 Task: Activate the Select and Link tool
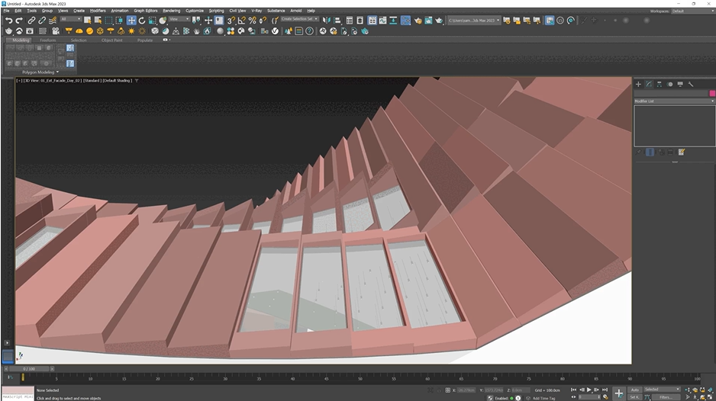32,21
